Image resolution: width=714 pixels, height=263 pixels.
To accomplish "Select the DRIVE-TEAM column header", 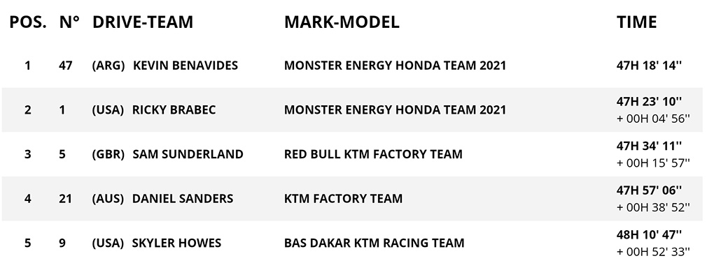I will pyautogui.click(x=143, y=22).
